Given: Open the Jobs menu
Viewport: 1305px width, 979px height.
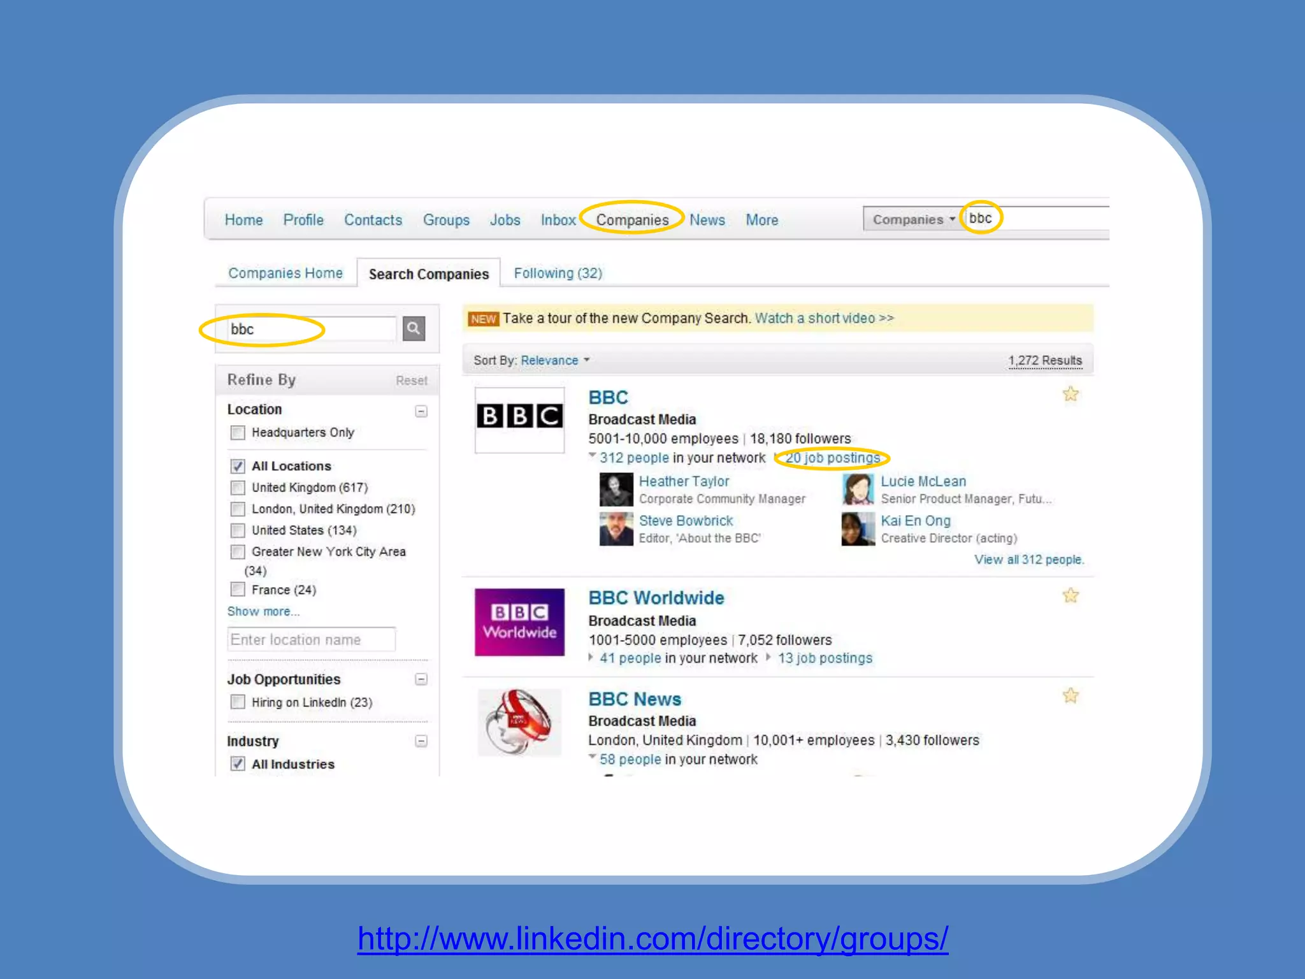Looking at the screenshot, I should click(505, 220).
